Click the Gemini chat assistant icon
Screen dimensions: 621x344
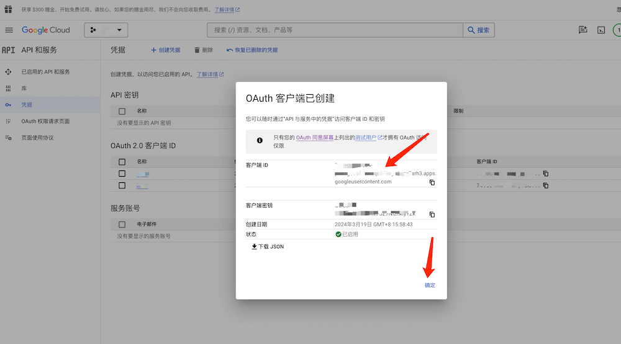point(583,30)
